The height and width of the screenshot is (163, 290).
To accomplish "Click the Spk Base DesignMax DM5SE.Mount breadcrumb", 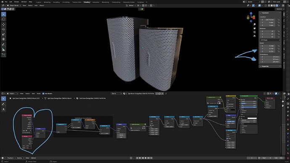I will 59,98.
